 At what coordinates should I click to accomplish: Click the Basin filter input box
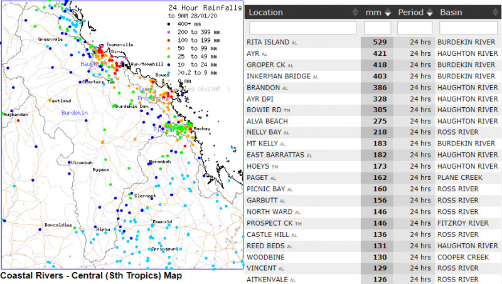pyautogui.click(x=469, y=28)
